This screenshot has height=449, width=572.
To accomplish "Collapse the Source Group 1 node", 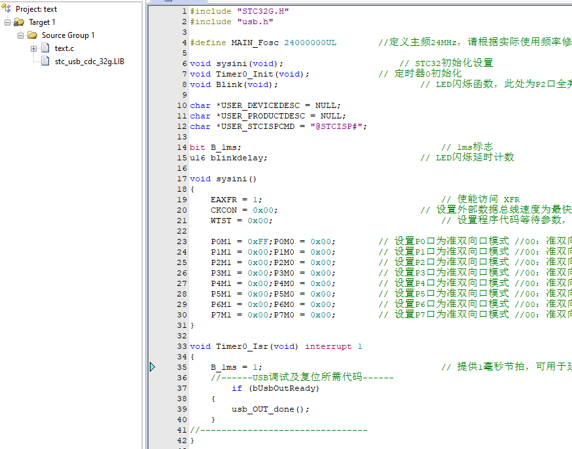I will [20, 35].
